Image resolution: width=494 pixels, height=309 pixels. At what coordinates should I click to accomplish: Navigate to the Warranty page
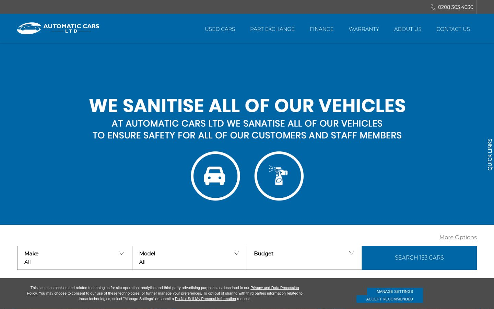pos(364,29)
